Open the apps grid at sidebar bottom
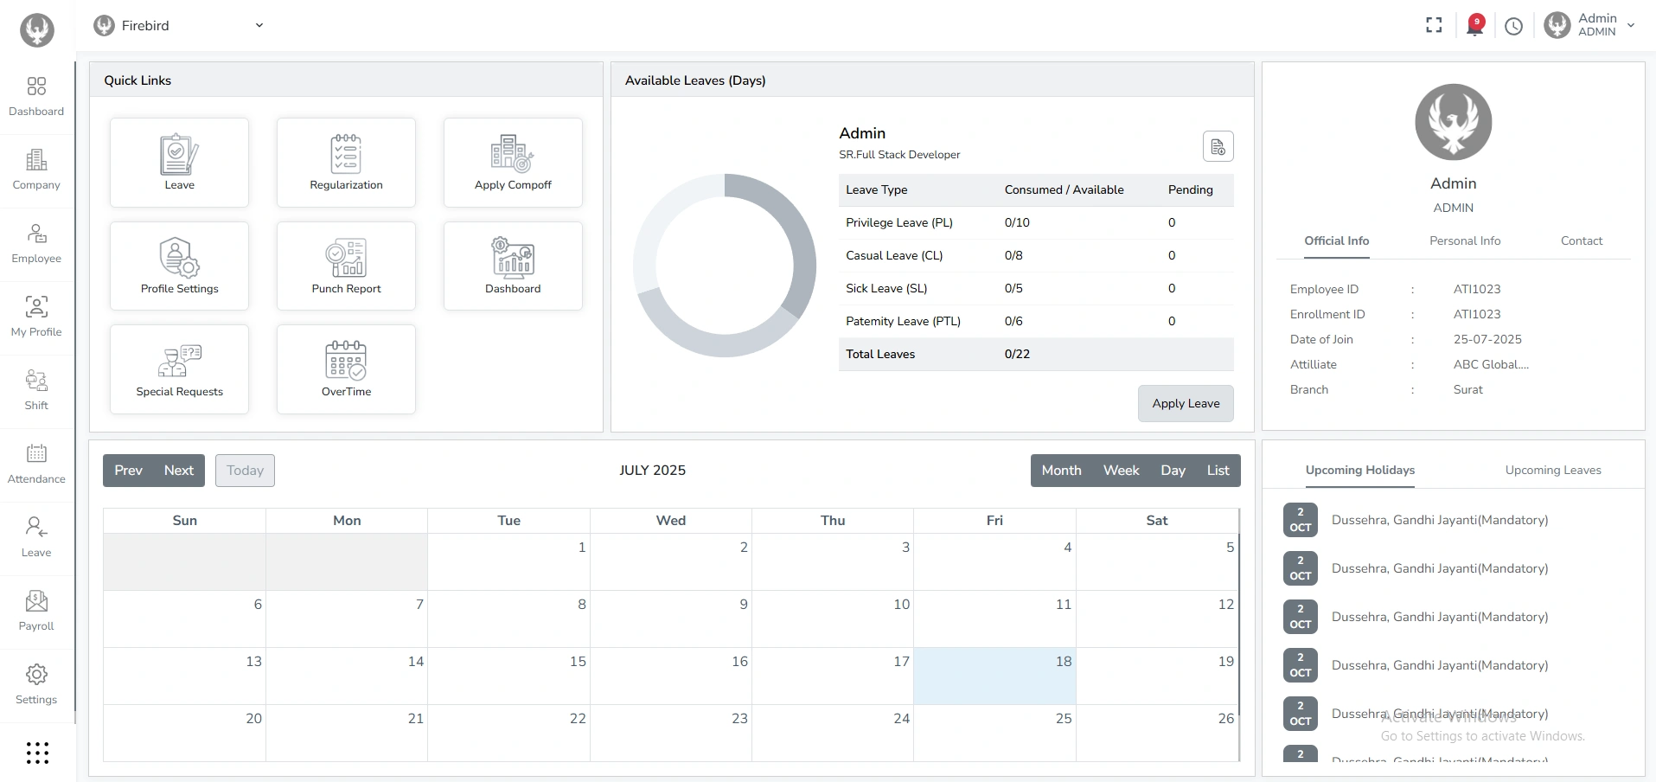Viewport: 1656px width, 782px height. [37, 753]
